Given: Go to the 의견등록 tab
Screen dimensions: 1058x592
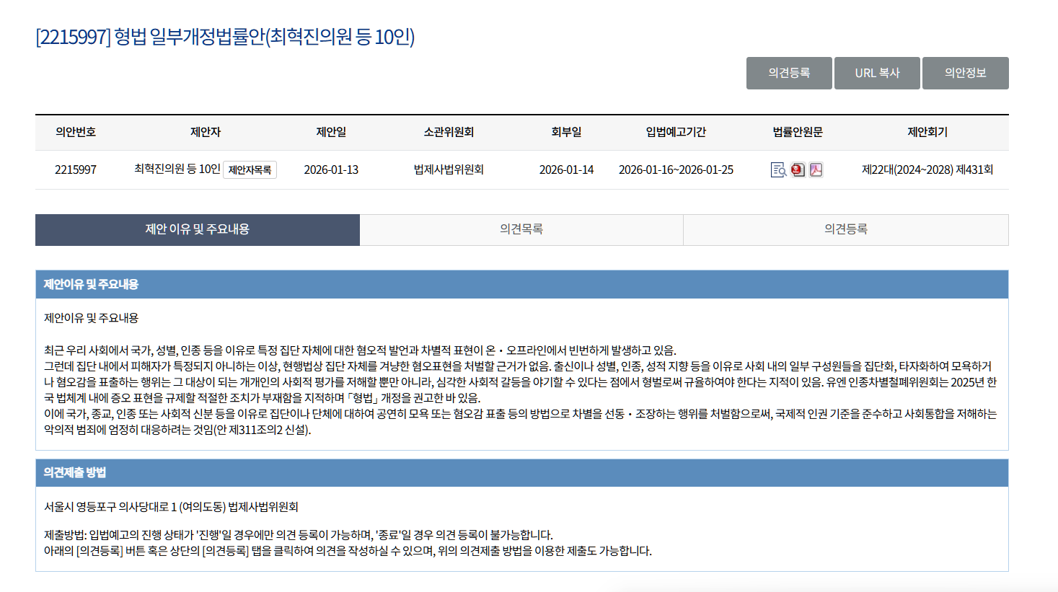Looking at the screenshot, I should [845, 229].
